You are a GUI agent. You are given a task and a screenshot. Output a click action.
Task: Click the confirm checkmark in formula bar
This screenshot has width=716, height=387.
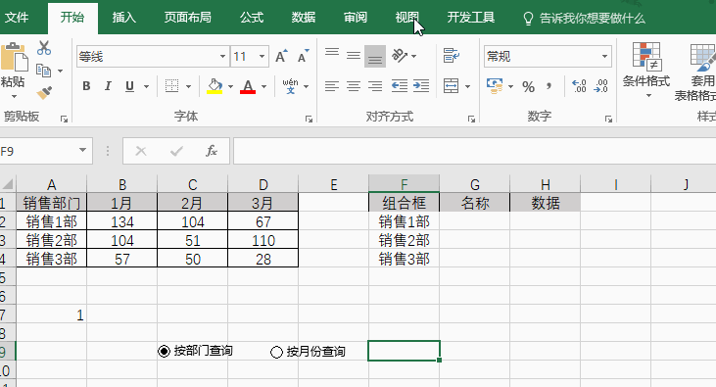(176, 151)
